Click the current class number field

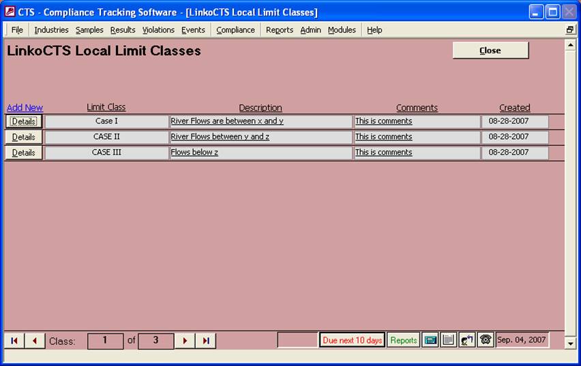click(105, 341)
